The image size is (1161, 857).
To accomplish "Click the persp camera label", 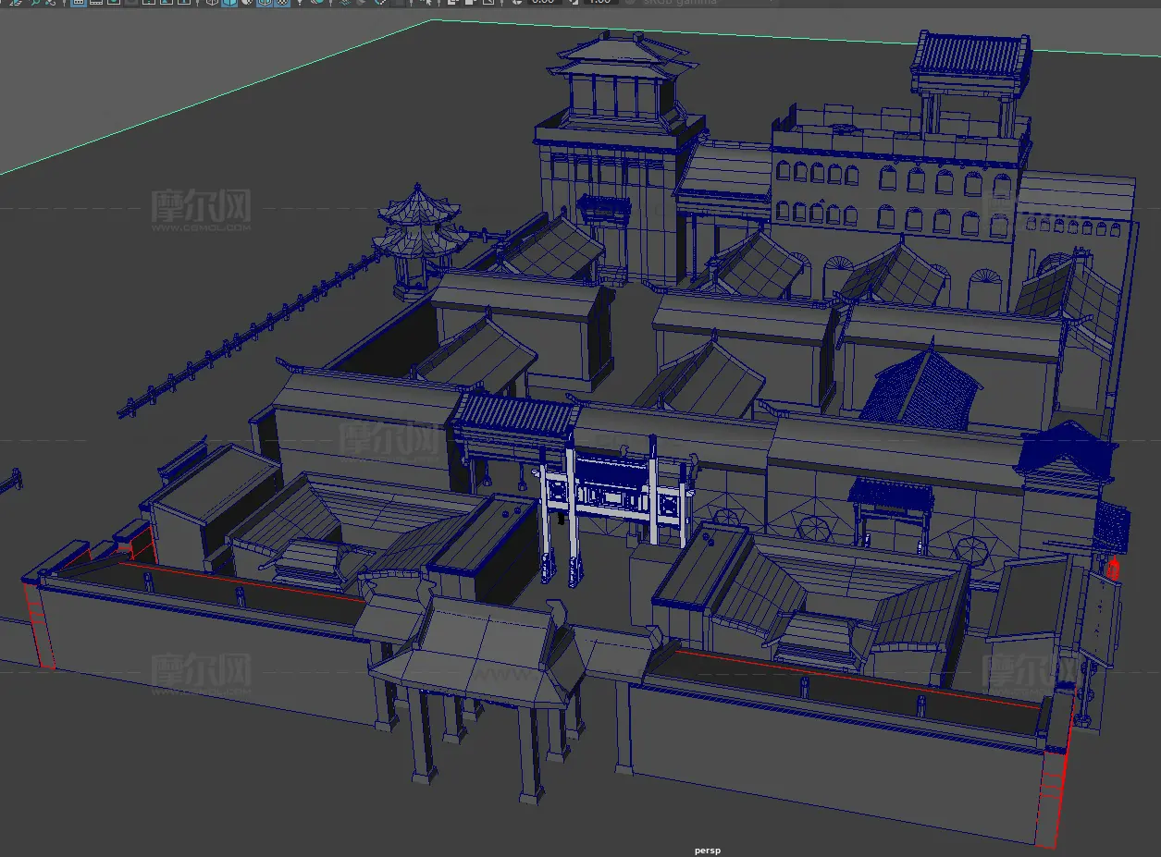I will pyautogui.click(x=707, y=850).
